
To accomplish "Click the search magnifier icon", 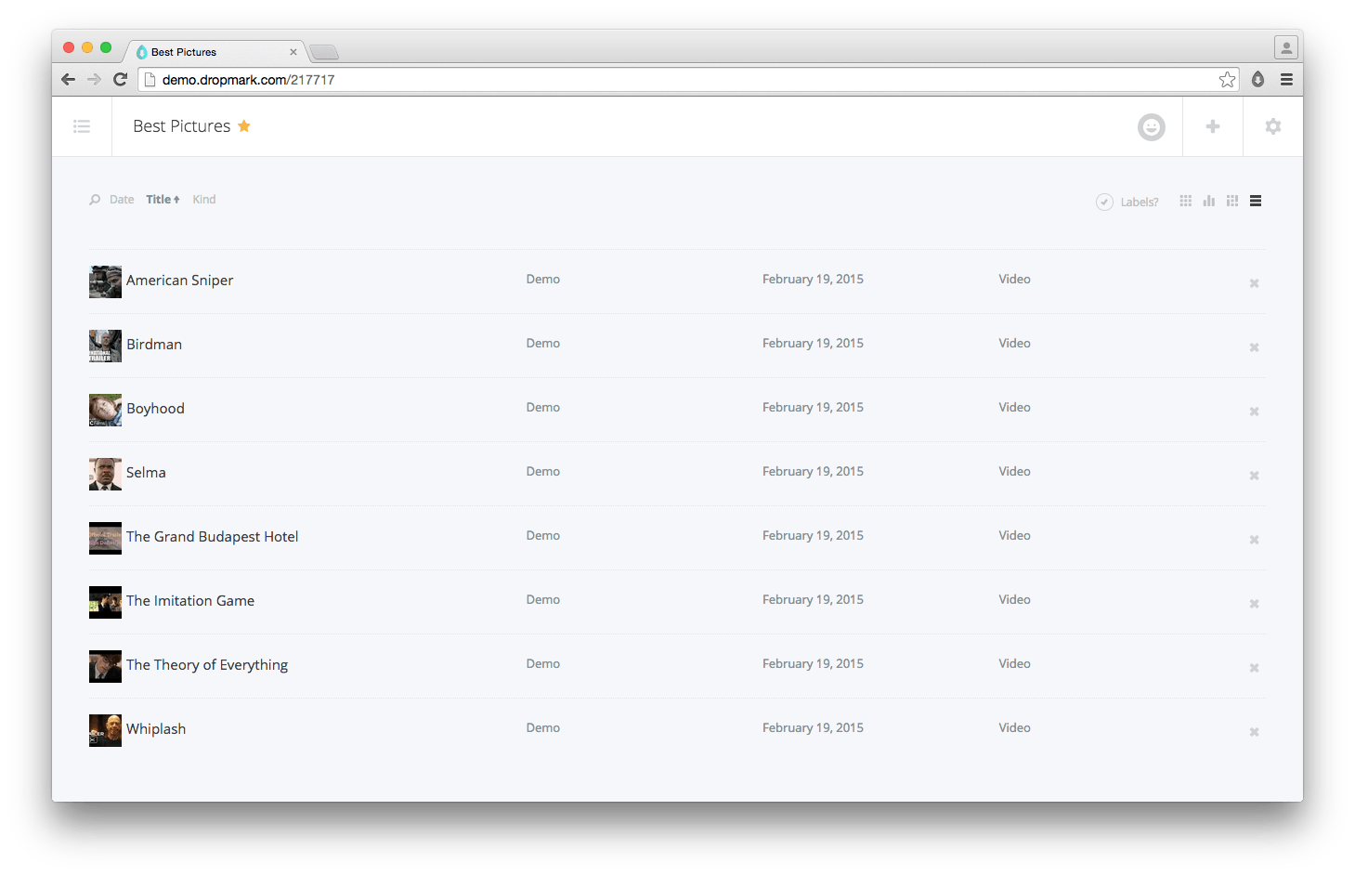I will (95, 200).
